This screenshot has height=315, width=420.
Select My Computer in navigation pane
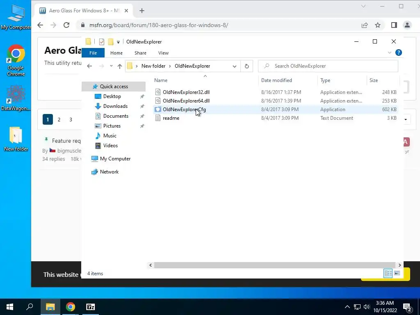tap(115, 159)
